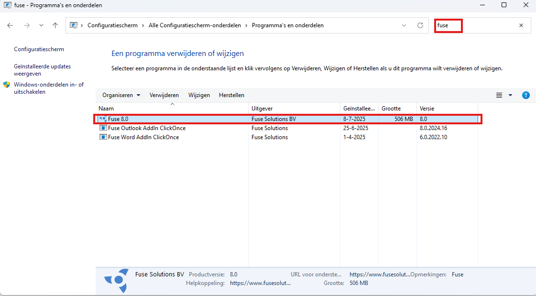Open Geïnstalleerde updates weergeven link
Viewport: 536px width, 296px height.
pos(43,70)
